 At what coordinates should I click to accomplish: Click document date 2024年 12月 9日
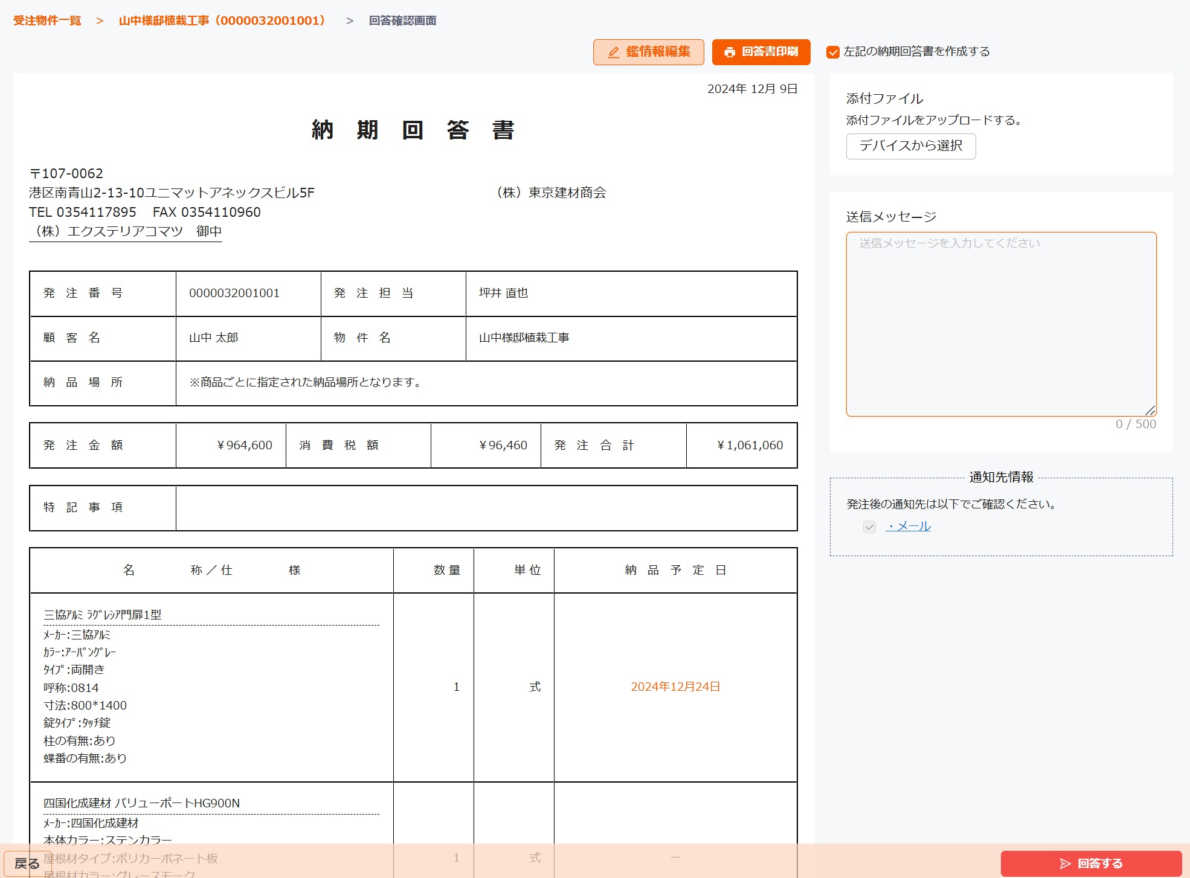[x=753, y=89]
